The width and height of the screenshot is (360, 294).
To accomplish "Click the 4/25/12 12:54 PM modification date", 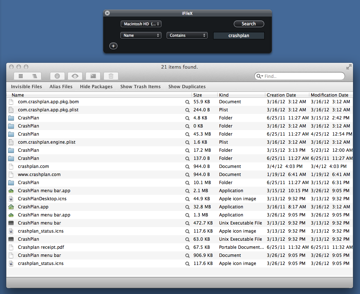I will pos(331,134).
